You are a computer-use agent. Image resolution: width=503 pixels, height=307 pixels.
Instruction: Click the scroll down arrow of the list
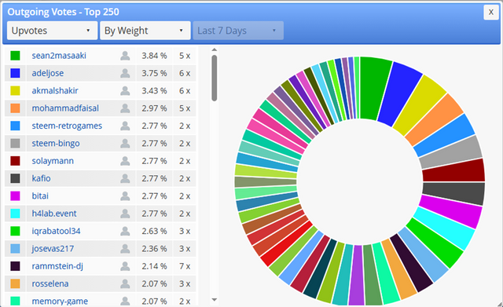click(215, 300)
